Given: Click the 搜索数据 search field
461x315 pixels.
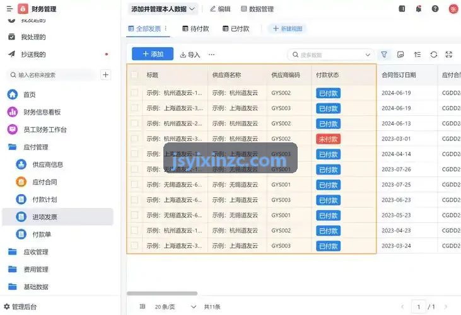Looking at the screenshot, I should point(330,55).
